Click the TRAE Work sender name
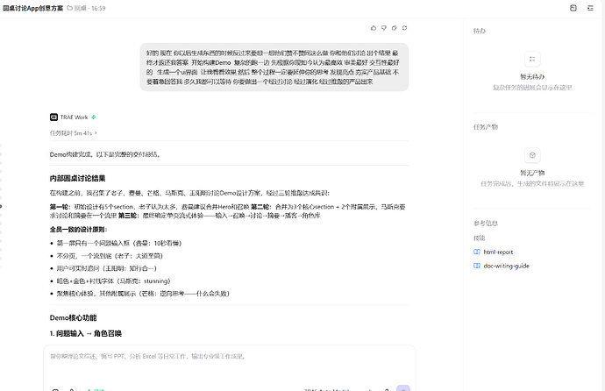Screen dimensions: 605x391 pyautogui.click(x=74, y=117)
